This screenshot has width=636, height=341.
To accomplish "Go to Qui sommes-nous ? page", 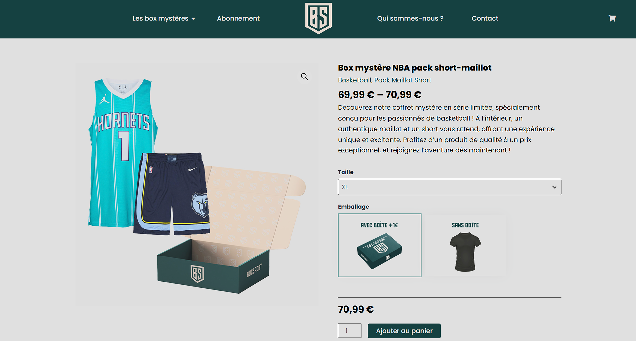I will pos(410,18).
